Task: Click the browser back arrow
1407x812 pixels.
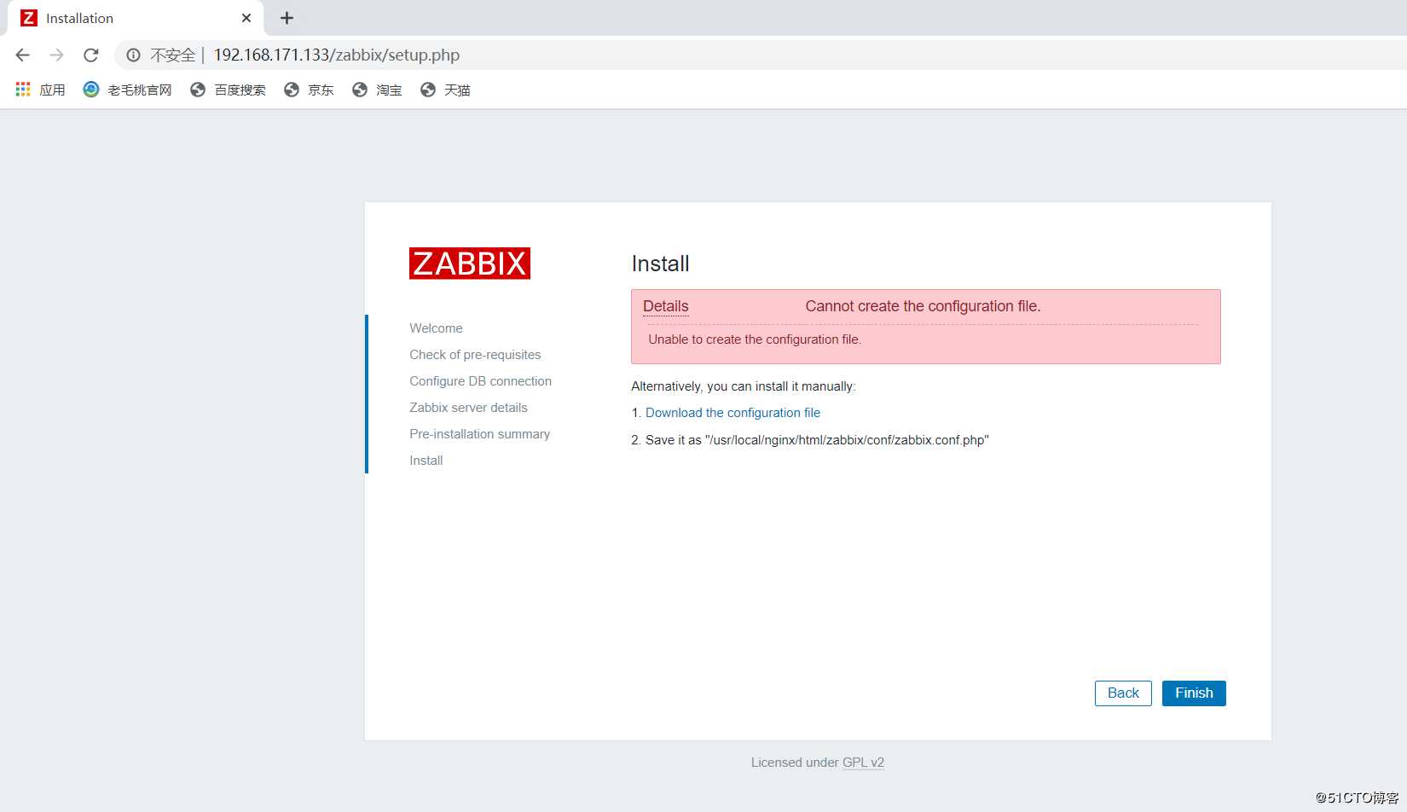Action: pos(23,55)
